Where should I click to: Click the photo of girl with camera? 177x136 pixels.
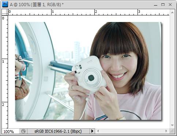pyautogui.click(x=88, y=71)
